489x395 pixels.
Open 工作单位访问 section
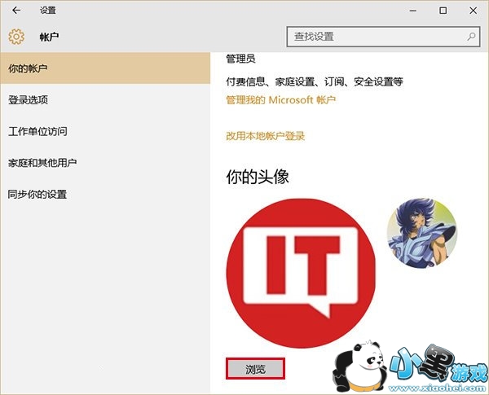pyautogui.click(x=105, y=131)
